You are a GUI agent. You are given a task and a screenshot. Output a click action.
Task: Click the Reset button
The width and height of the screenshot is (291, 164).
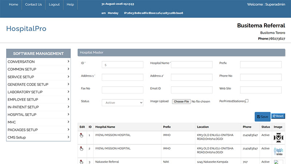pos(278,116)
